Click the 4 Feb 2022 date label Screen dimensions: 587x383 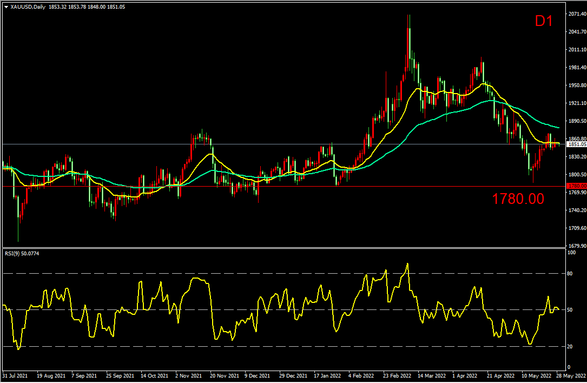[x=361, y=375]
